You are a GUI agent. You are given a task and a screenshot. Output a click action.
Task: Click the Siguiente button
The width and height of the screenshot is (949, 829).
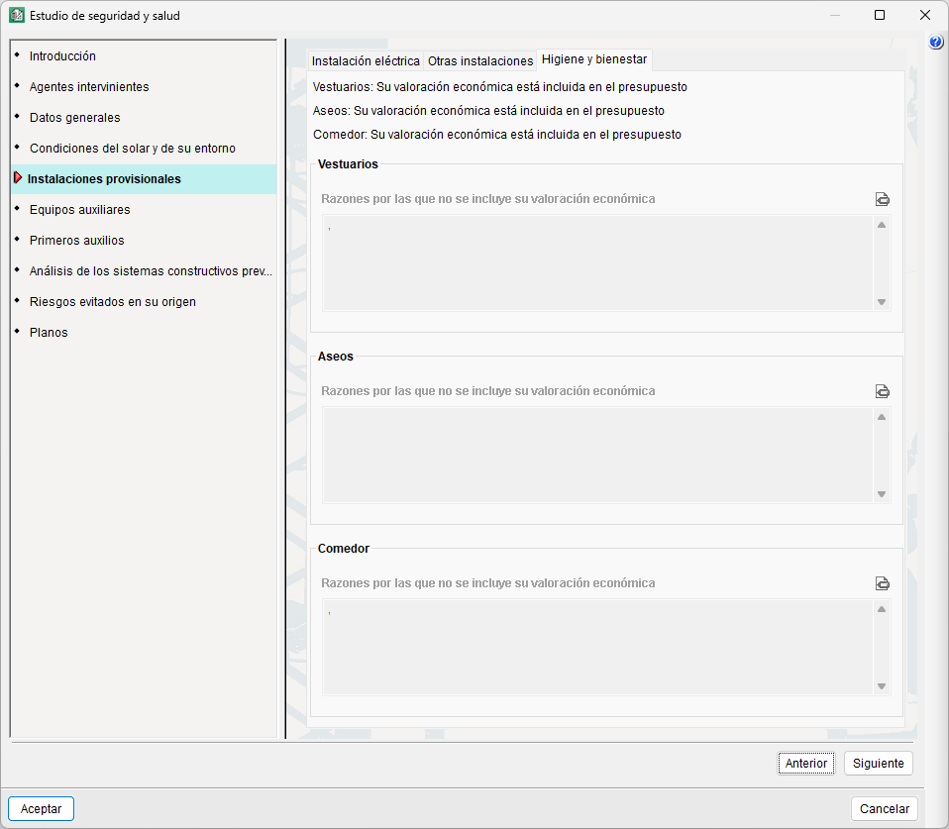point(879,764)
